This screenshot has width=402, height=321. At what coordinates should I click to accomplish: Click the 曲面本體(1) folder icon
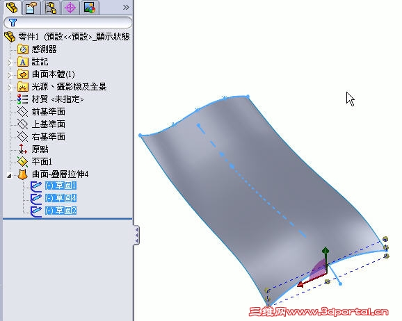tap(22, 74)
